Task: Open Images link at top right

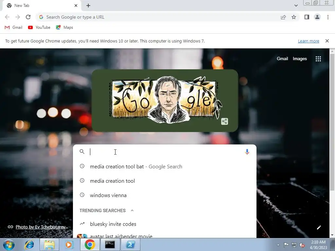Action: point(300,59)
